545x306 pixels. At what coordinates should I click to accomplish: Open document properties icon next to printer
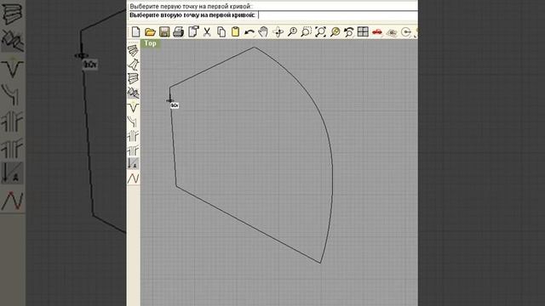[193, 31]
